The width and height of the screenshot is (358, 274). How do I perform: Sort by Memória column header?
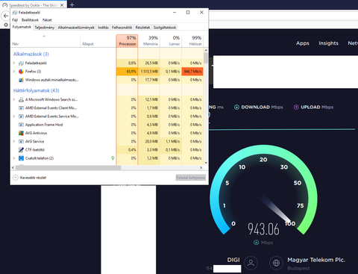pos(149,41)
